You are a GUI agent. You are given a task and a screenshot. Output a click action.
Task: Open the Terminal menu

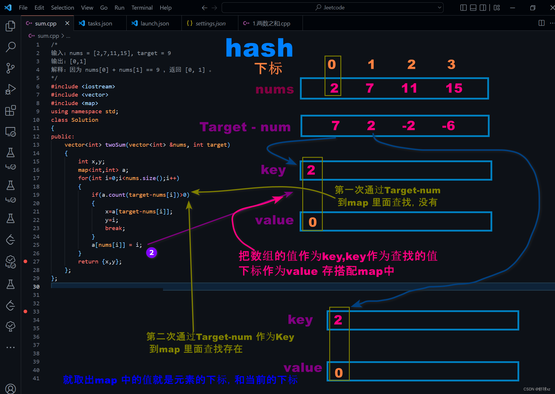point(142,8)
